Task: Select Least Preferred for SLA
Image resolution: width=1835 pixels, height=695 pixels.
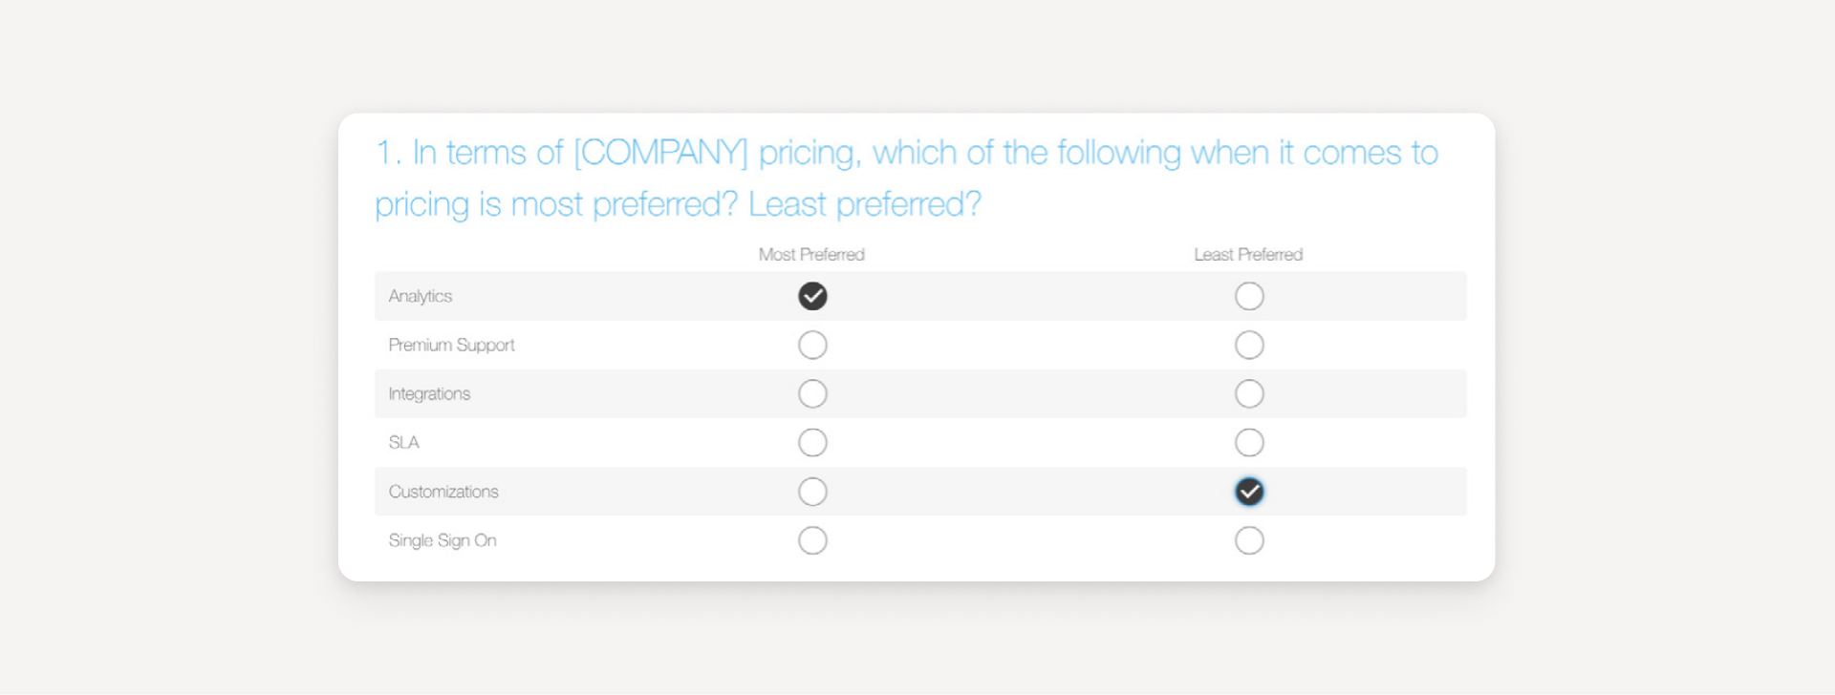Action: click(x=1249, y=442)
